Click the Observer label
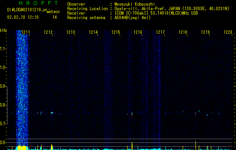The width and height of the screenshot is (236, 150). [76, 4]
